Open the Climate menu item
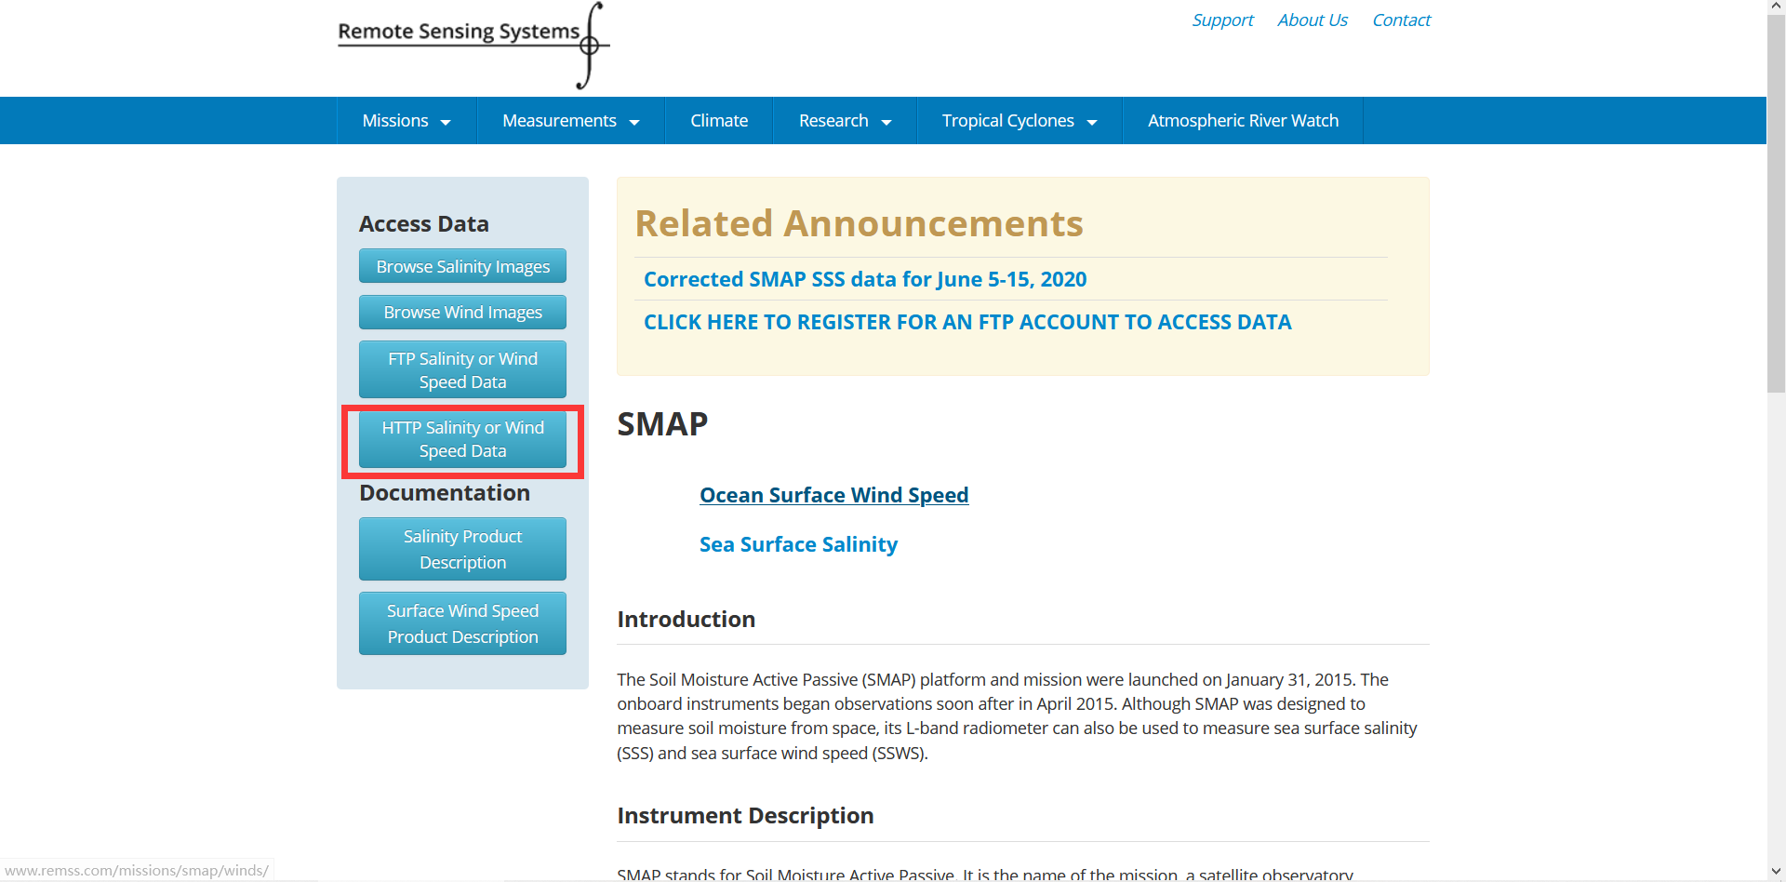Screen dimensions: 1786x882 point(718,120)
